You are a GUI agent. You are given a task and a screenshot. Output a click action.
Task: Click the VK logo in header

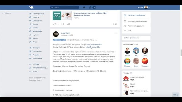point(31,7)
